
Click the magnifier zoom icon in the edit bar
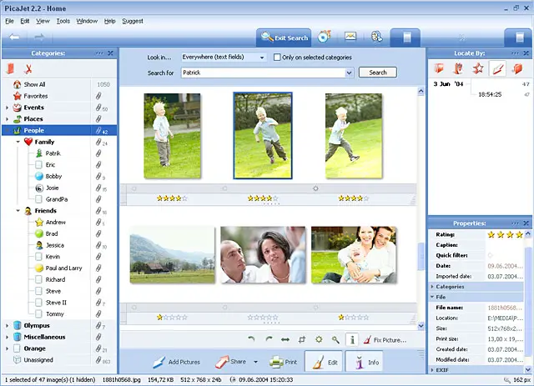click(335, 339)
